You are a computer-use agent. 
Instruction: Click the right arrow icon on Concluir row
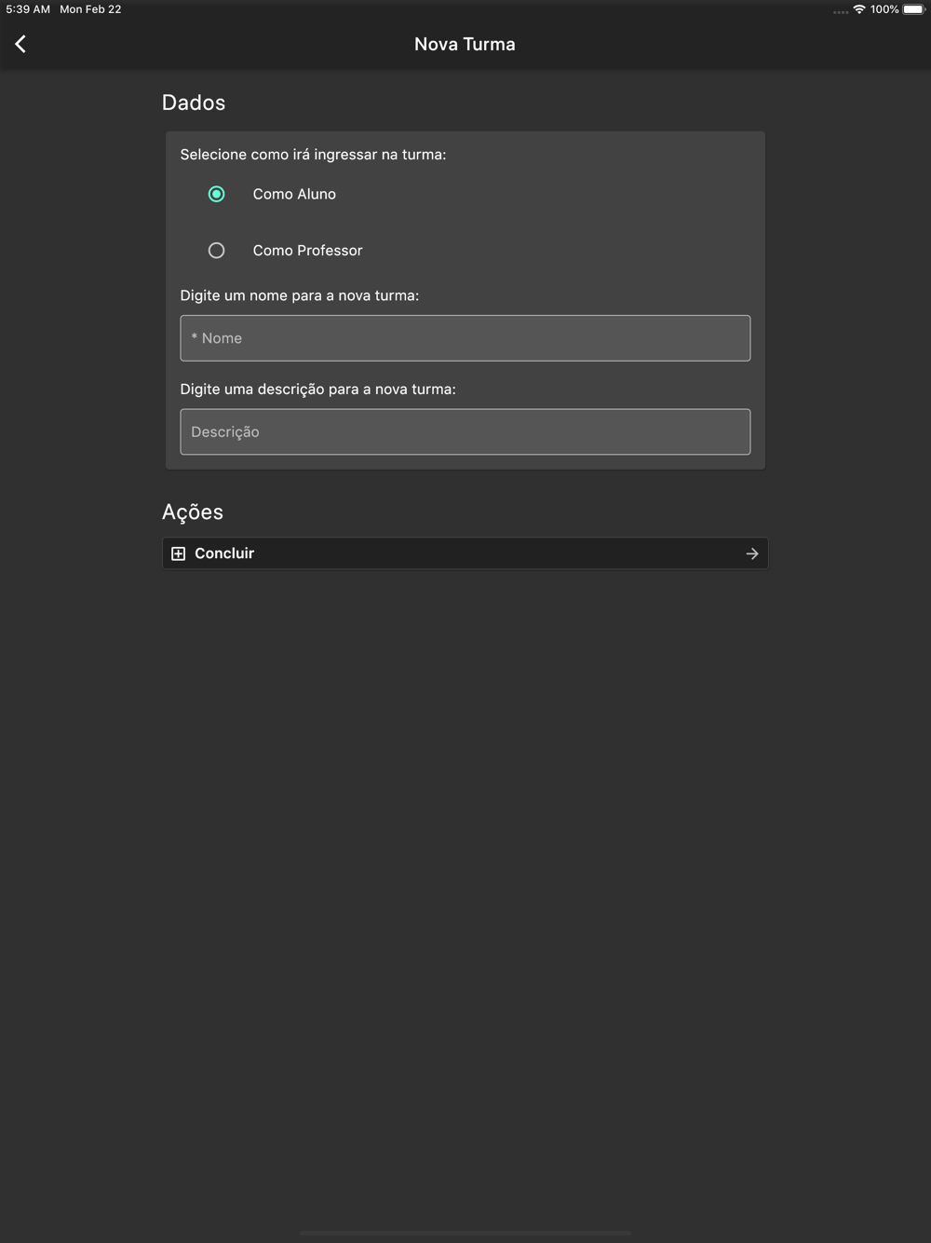click(752, 553)
